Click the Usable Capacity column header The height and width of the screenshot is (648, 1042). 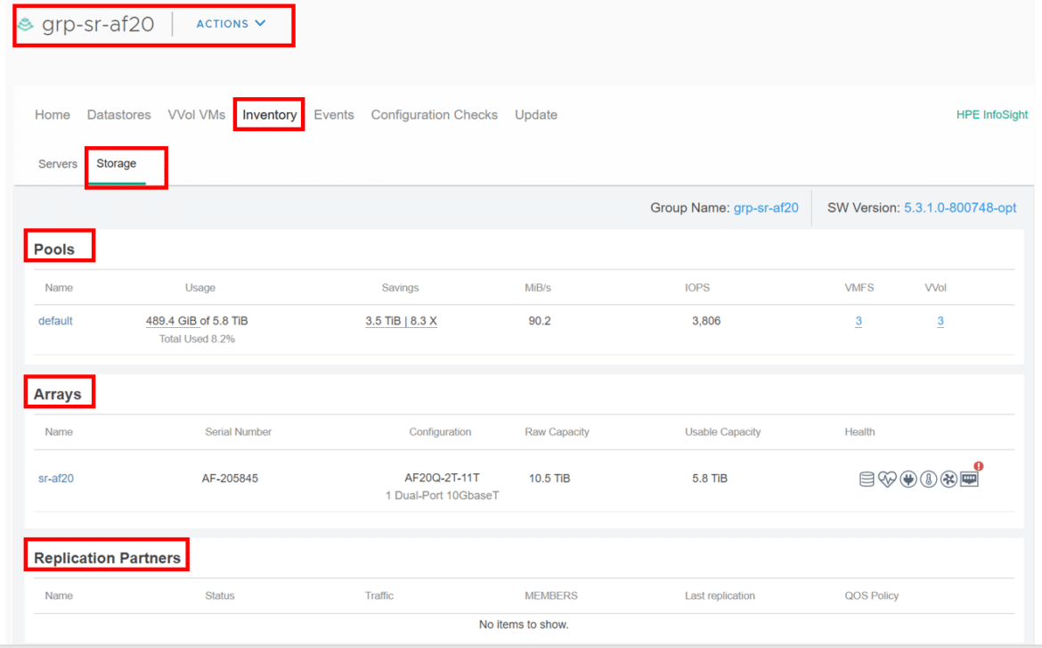tap(723, 431)
